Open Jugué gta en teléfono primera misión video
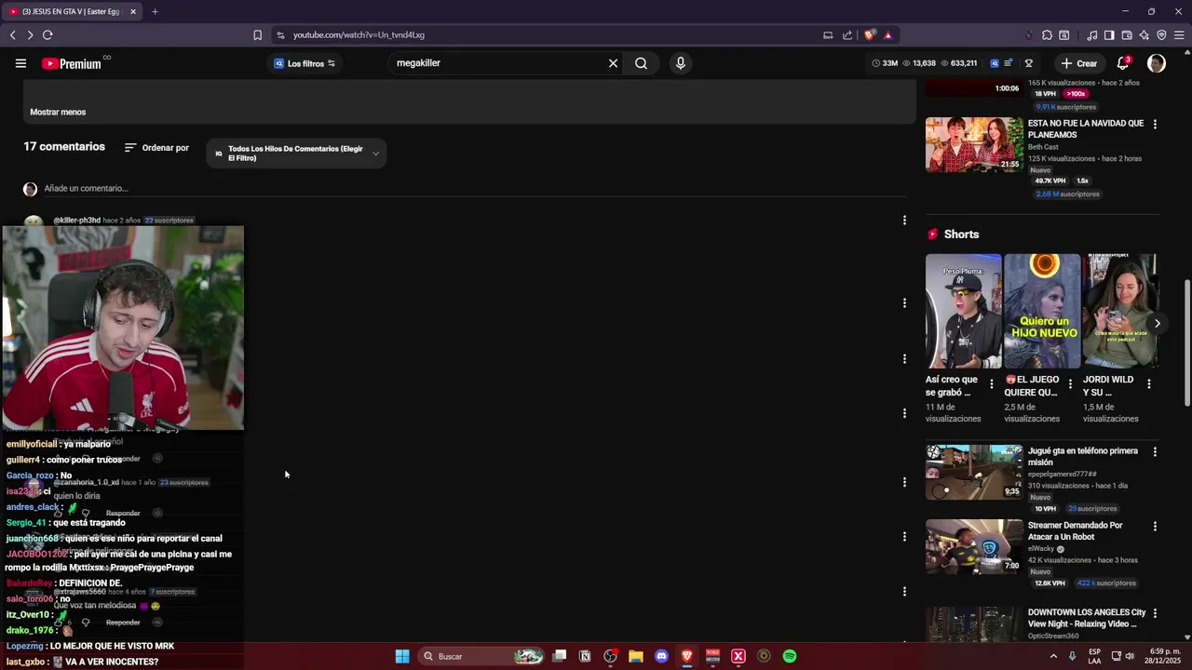This screenshot has width=1192, height=670. pos(1083,456)
